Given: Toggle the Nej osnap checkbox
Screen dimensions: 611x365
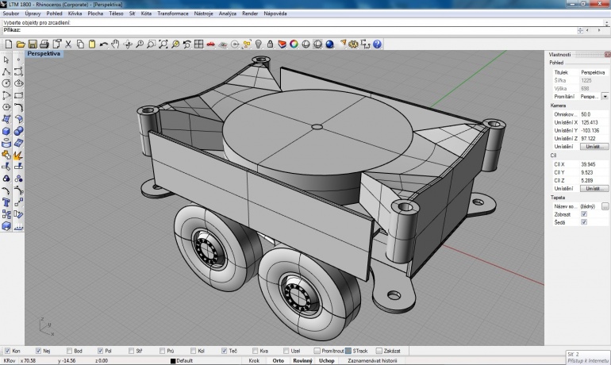Looking at the screenshot, I should (38, 351).
